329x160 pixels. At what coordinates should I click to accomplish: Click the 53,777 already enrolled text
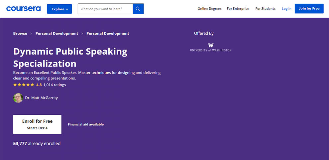pos(37,144)
